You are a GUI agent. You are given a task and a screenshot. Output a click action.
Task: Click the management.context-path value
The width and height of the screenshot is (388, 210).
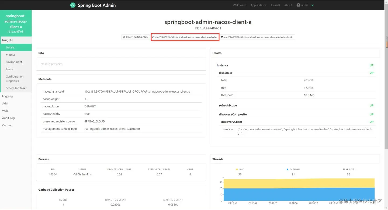point(112,129)
